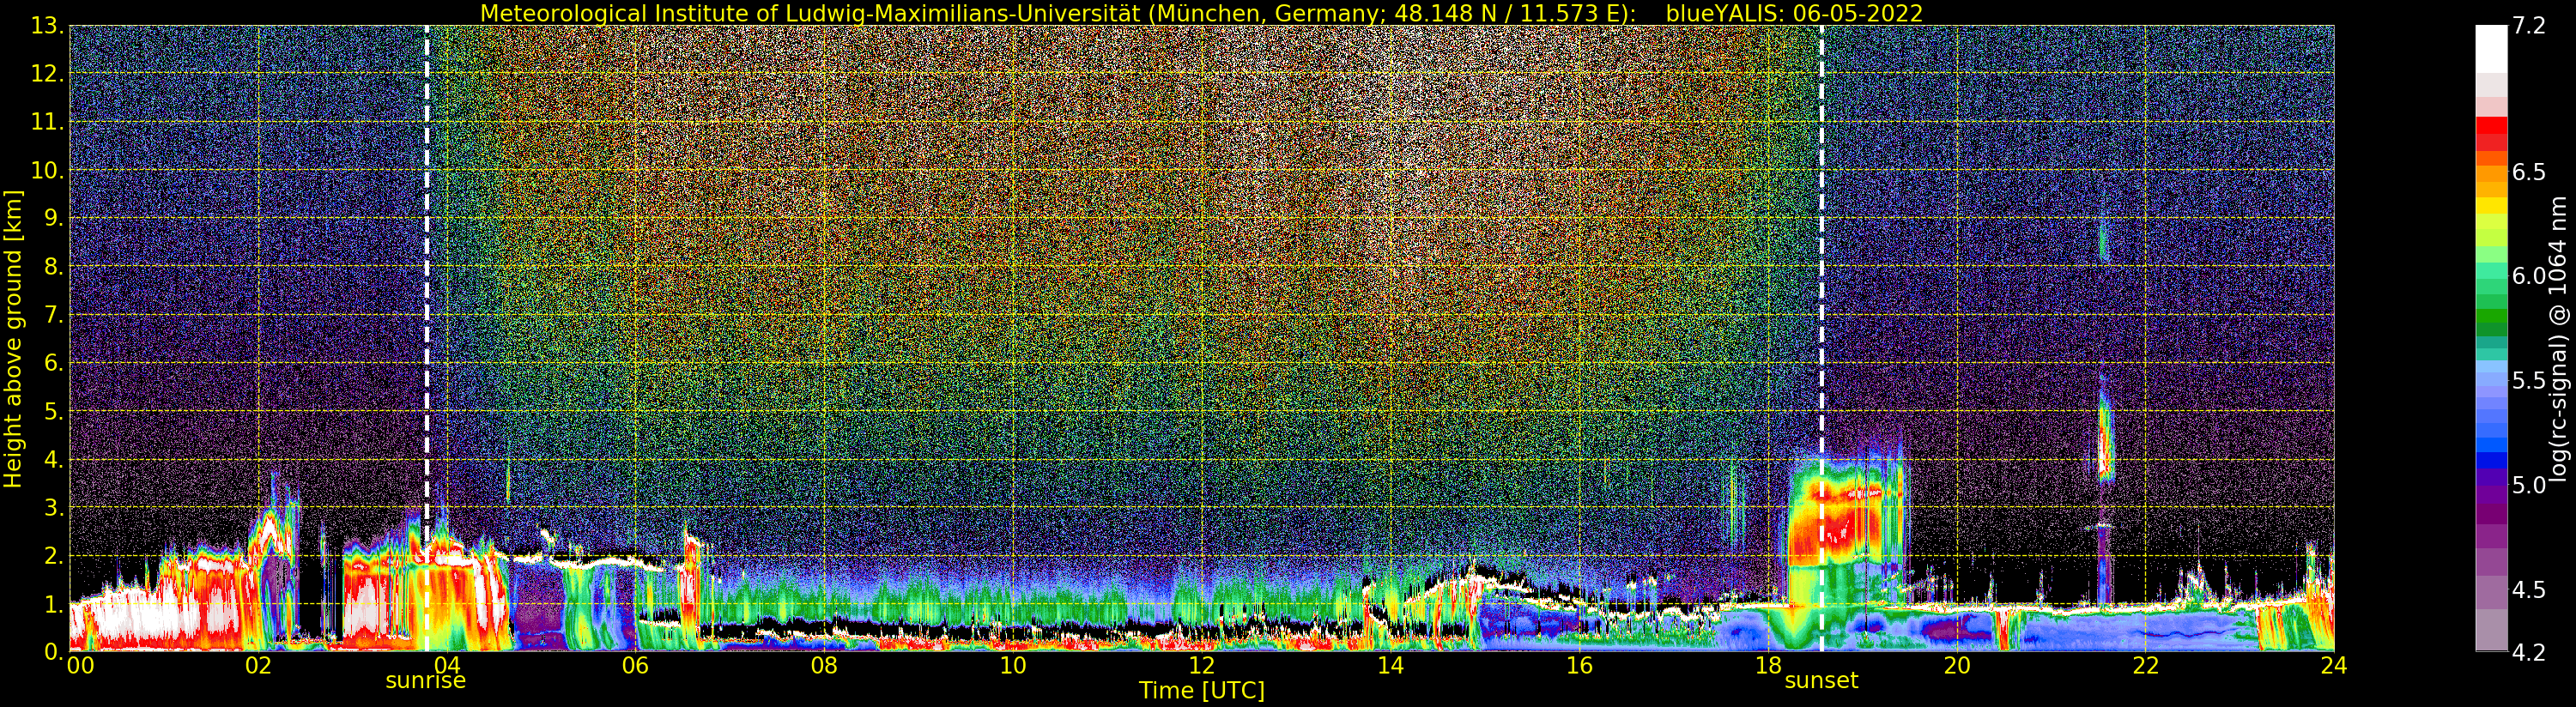Screen dimensions: 2576x707
Task: Click the 7.2 colorbar tick label
Action: click(2529, 26)
